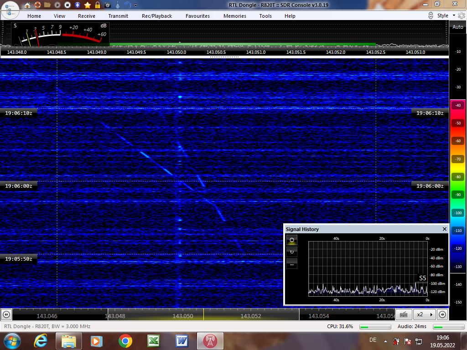Click the blue plus icon in quick toolbar
This screenshot has width=467, height=350.
click(x=78, y=5)
